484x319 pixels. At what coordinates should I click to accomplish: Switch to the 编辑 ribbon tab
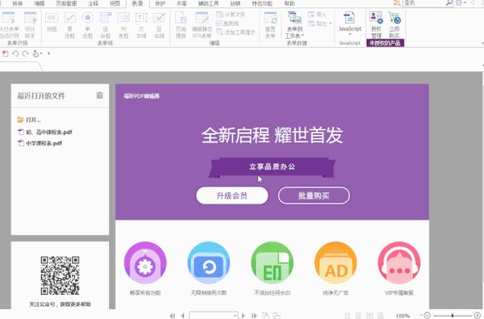pos(40,3)
